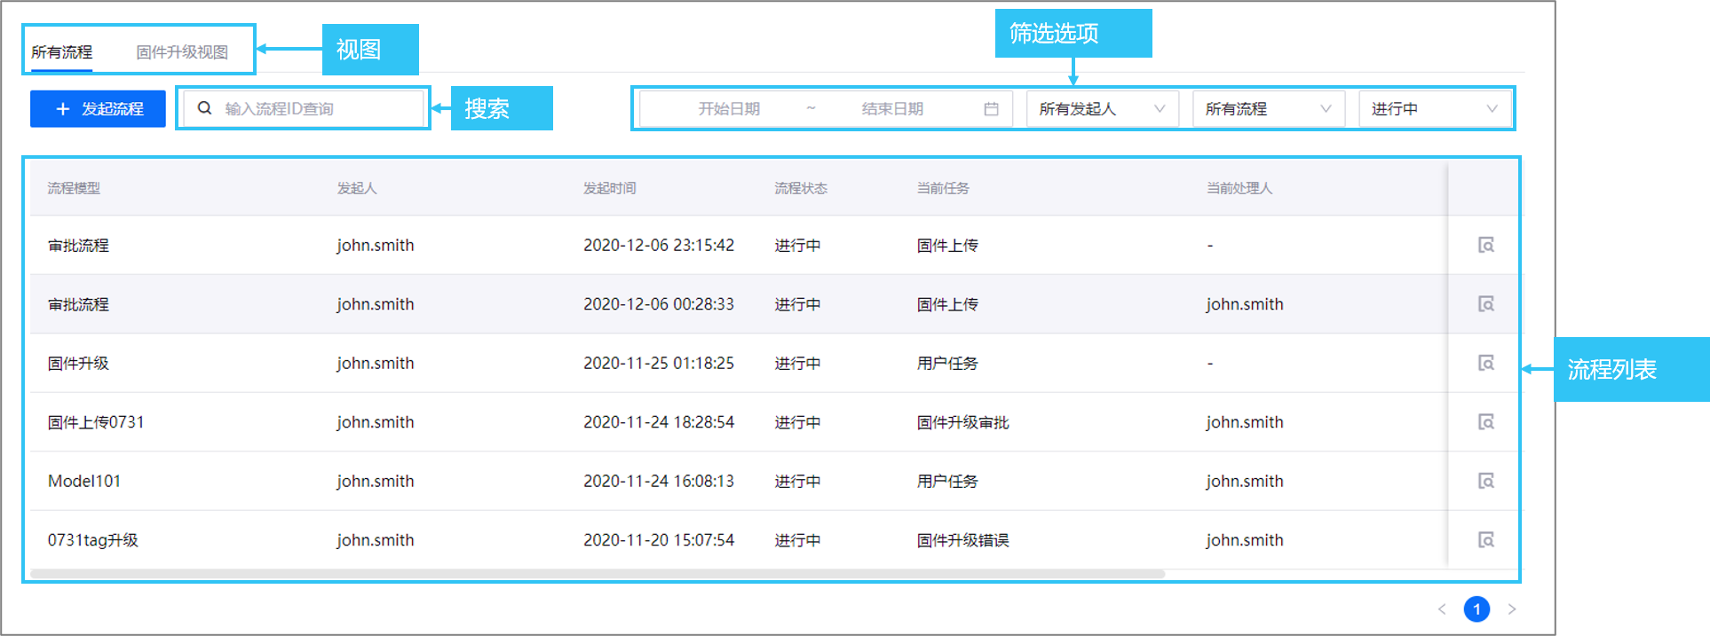Click the 输入流程ID查询 search field
Screen dimensions: 1710x636
click(x=320, y=109)
